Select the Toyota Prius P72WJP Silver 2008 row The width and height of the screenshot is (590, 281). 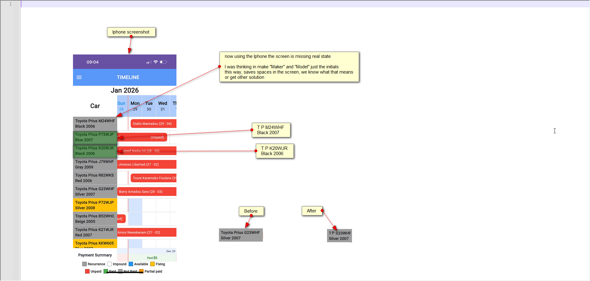click(95, 205)
